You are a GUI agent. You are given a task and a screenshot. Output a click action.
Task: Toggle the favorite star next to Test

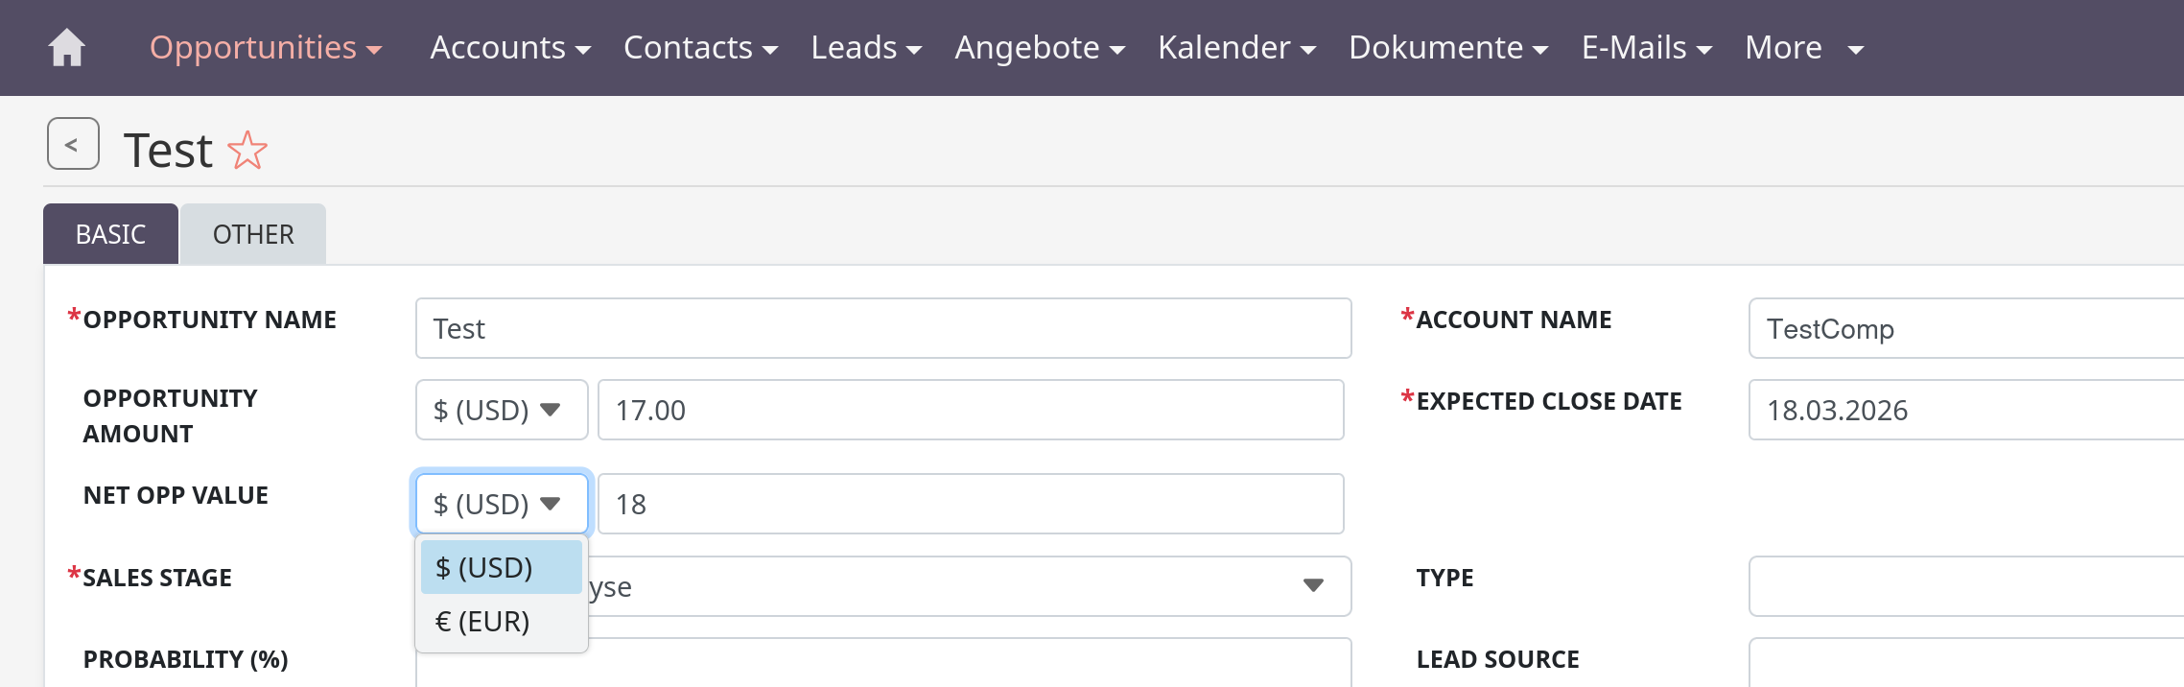247,151
